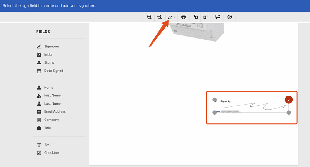Image resolution: width=310 pixels, height=167 pixels.
Task: Choose the Initial field label
Action: (48, 54)
